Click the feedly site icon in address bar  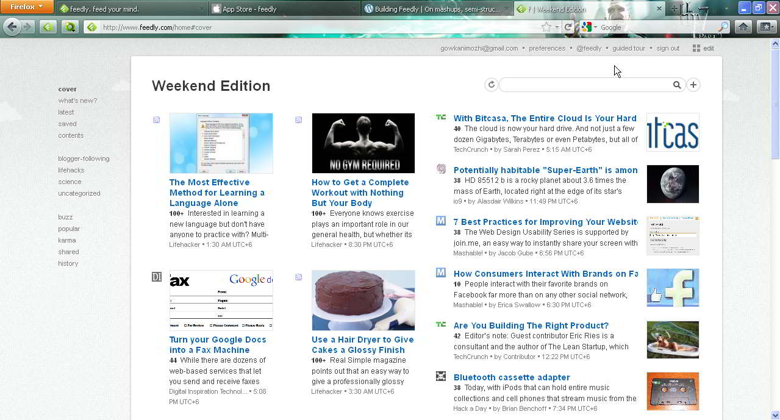tap(91, 27)
